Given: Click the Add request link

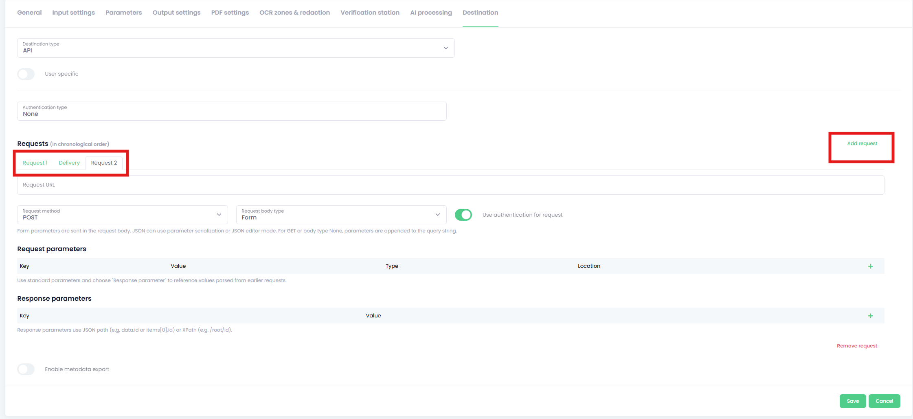Looking at the screenshot, I should [862, 143].
